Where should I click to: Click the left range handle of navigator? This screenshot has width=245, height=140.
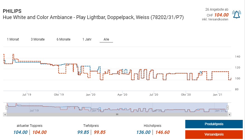click(x=7, y=107)
